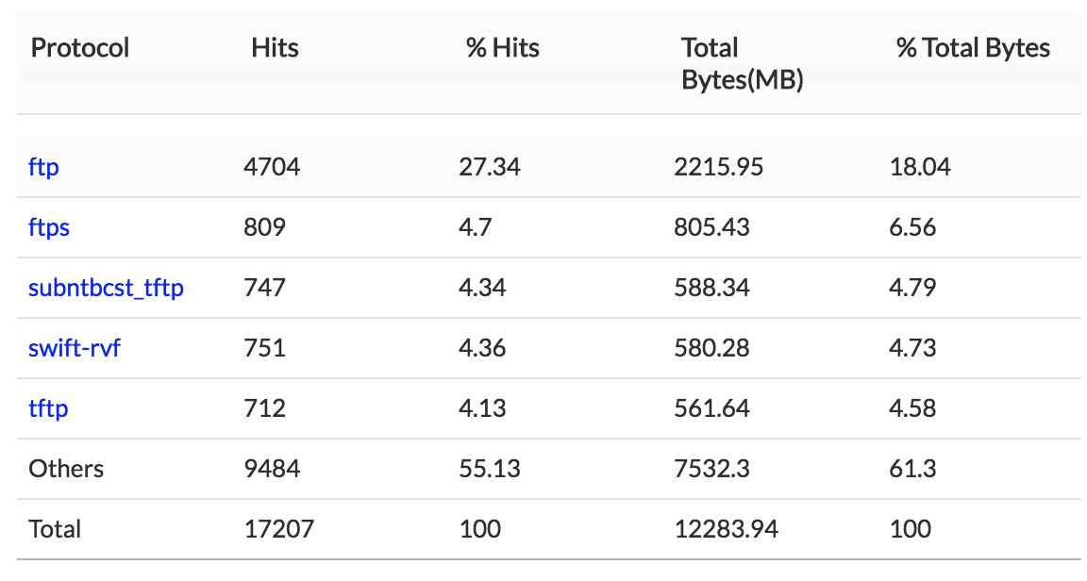Image resolution: width=1087 pixels, height=581 pixels.
Task: Click the 12283.94 total bytes cell
Action: point(727,529)
